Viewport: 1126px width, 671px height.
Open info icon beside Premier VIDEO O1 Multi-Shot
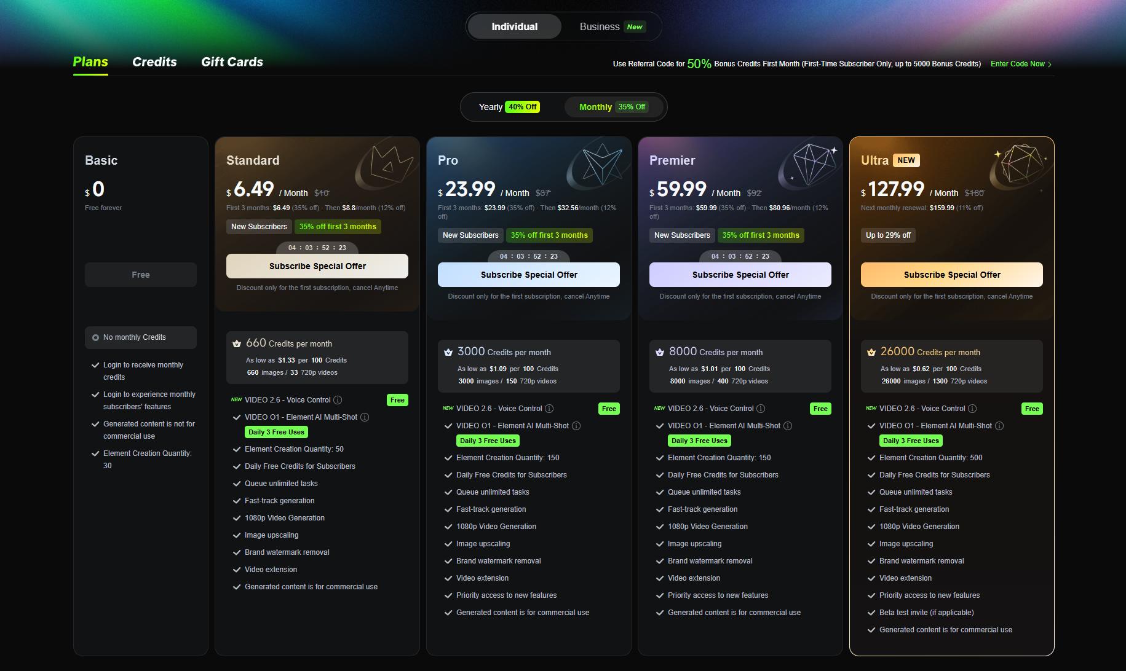click(788, 426)
